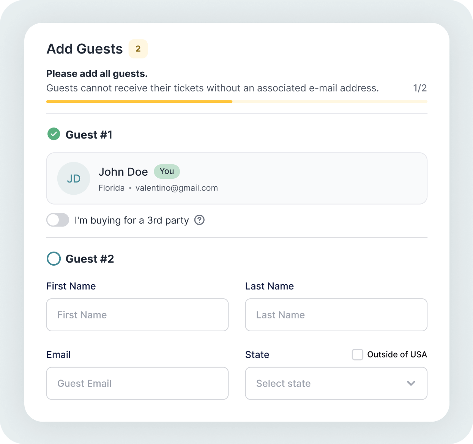Image resolution: width=473 pixels, height=444 pixels.
Task: Click the "I'm buying for a 3rd party" label
Action: (131, 220)
